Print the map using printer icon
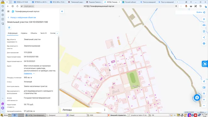 (x=204, y=44)
